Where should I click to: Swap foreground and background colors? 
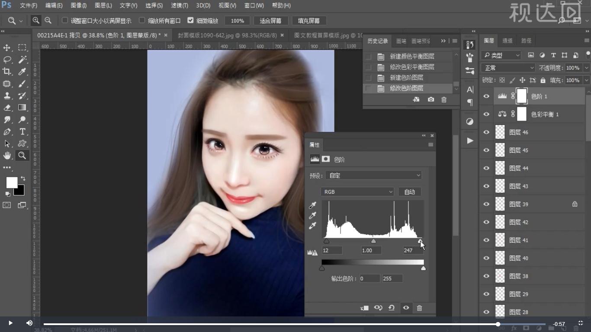23,178
